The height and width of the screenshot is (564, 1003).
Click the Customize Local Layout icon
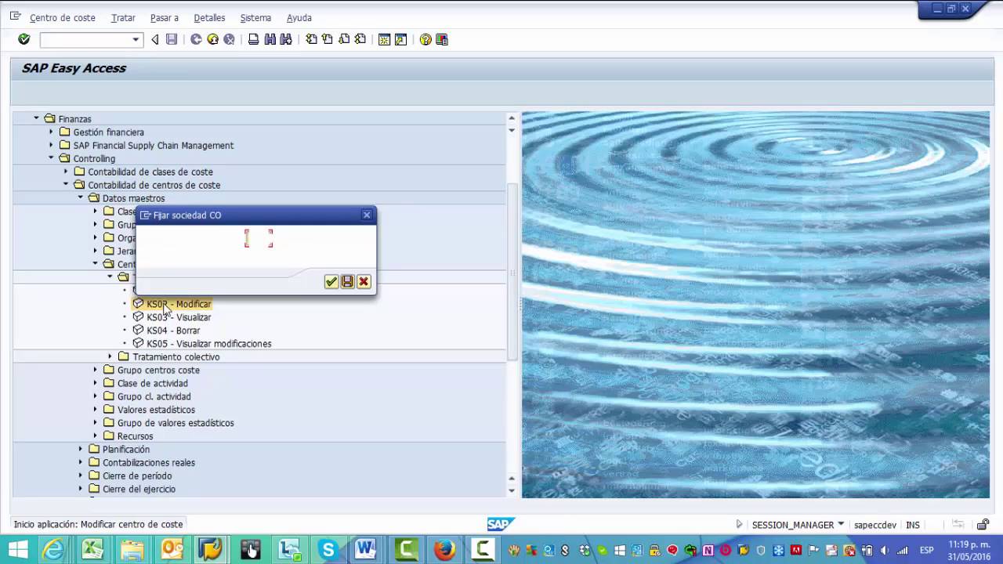pos(442,39)
